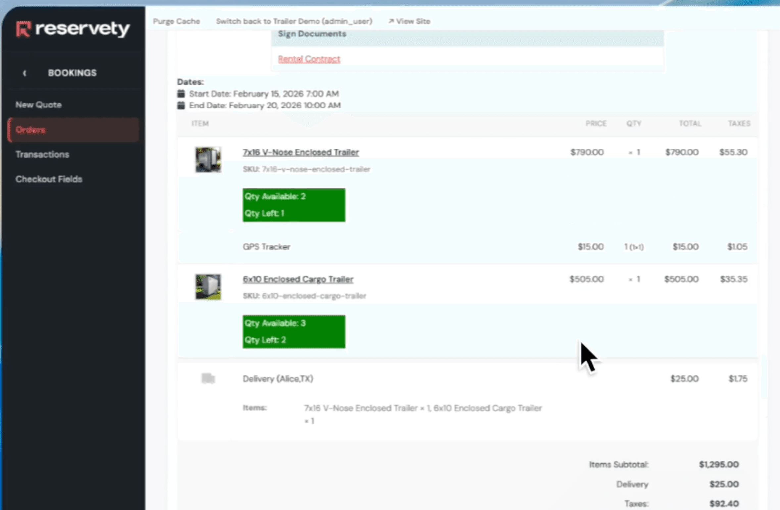Click the Qty Available: 3 green box
The width and height of the screenshot is (780, 510).
point(294,331)
